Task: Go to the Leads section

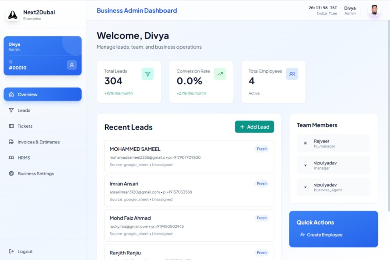Action: click(43, 110)
